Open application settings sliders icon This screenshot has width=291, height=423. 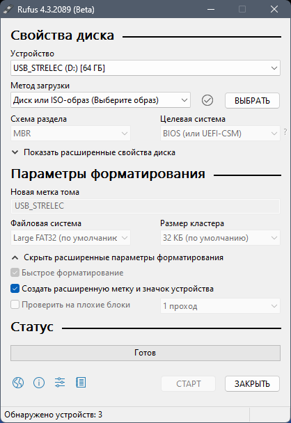pyautogui.click(x=60, y=383)
